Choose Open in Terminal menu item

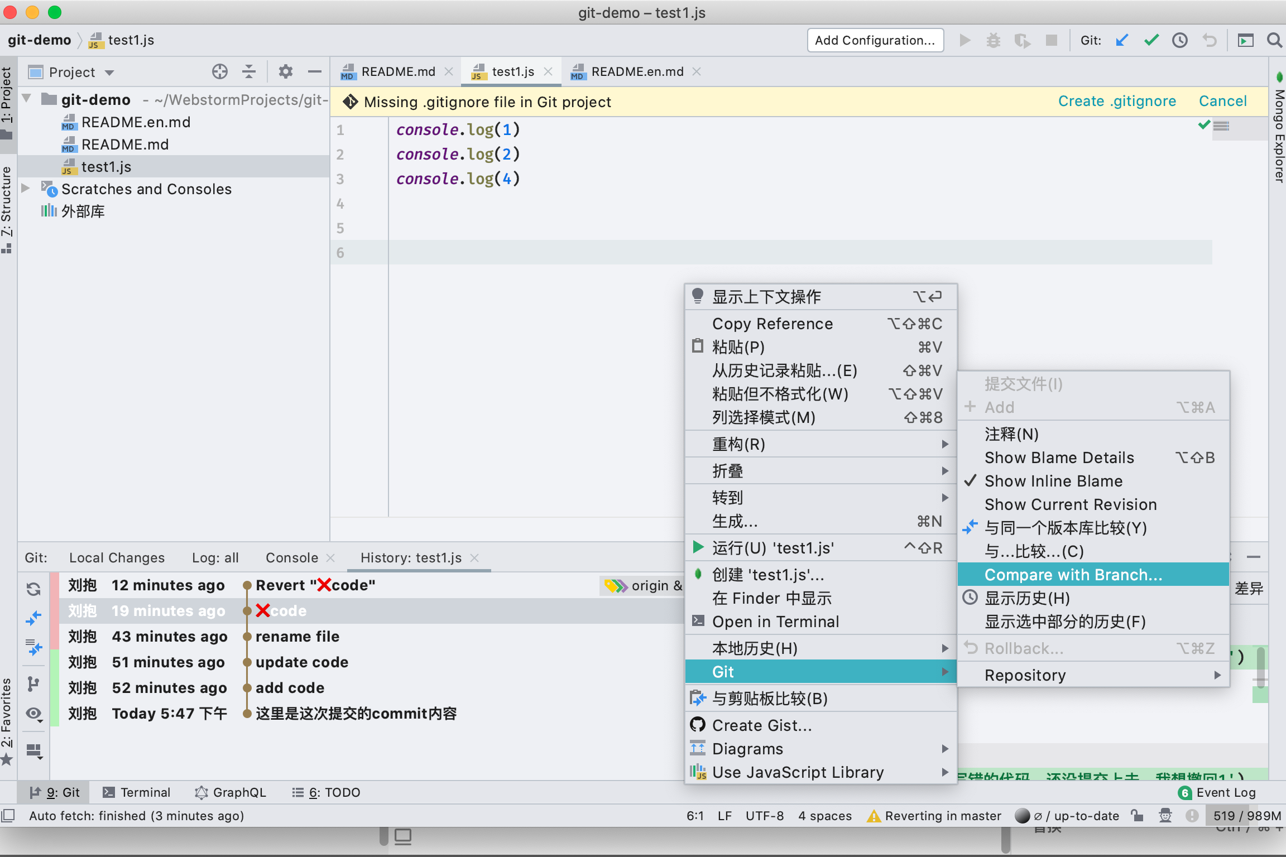(820, 622)
